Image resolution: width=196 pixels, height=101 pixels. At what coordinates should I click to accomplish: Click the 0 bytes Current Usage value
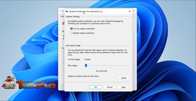(x=87, y=59)
